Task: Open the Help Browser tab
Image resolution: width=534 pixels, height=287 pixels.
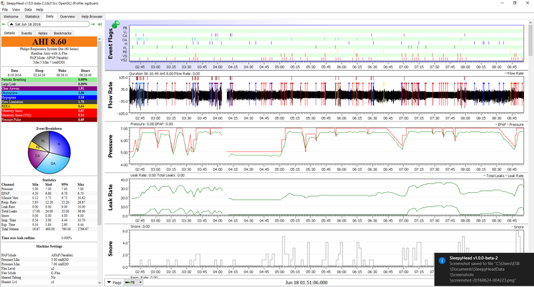Action: tap(91, 16)
